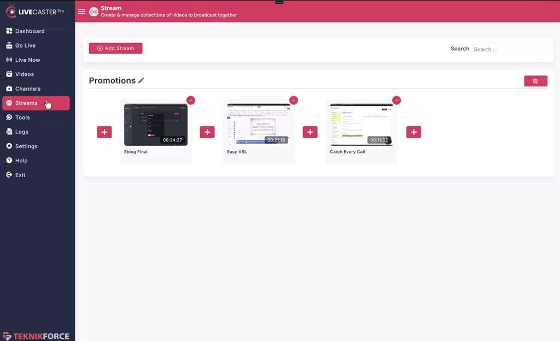Select Channels in the sidebar
Image resolution: width=560 pixels, height=341 pixels.
(27, 89)
